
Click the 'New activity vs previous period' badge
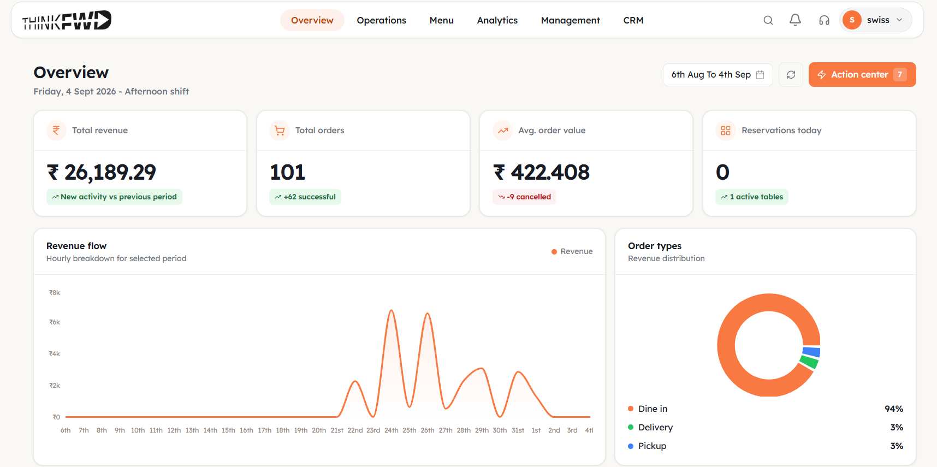pyautogui.click(x=114, y=197)
